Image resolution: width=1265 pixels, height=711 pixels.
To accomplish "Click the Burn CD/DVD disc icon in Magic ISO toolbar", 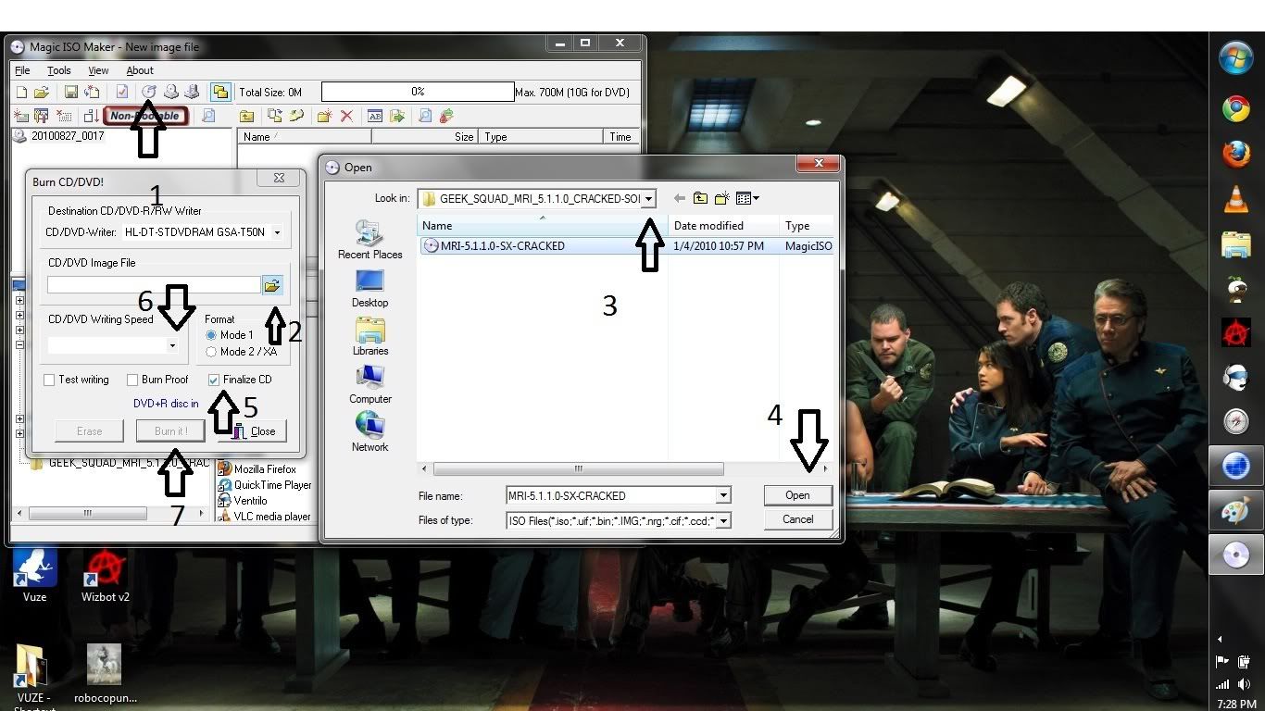I will click(149, 92).
